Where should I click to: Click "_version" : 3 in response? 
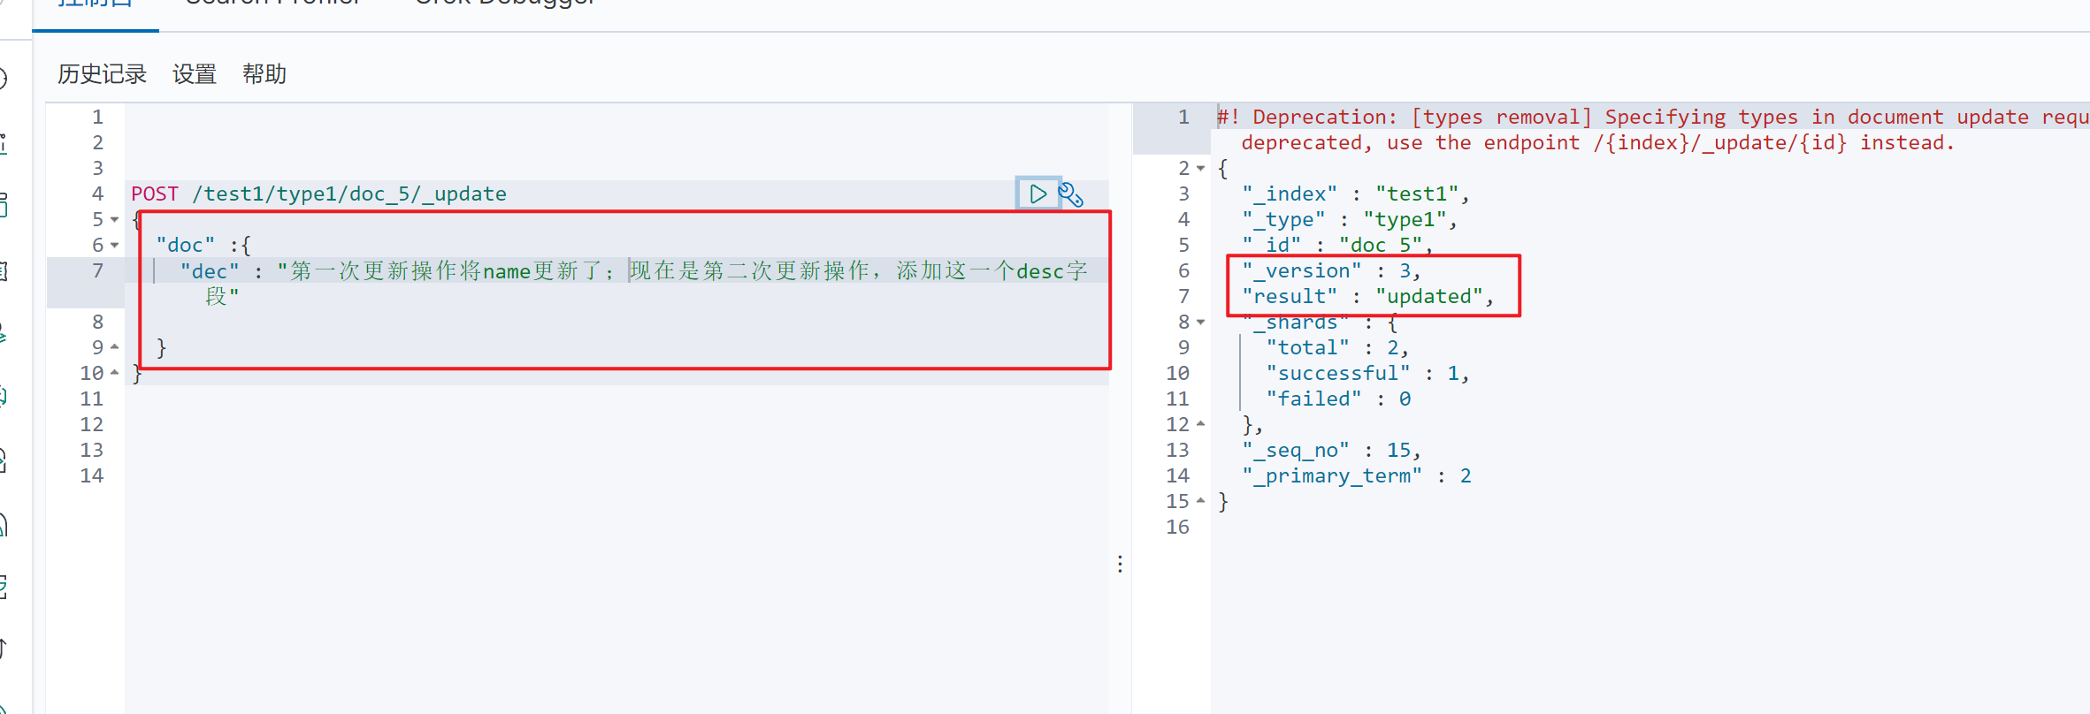1331,271
